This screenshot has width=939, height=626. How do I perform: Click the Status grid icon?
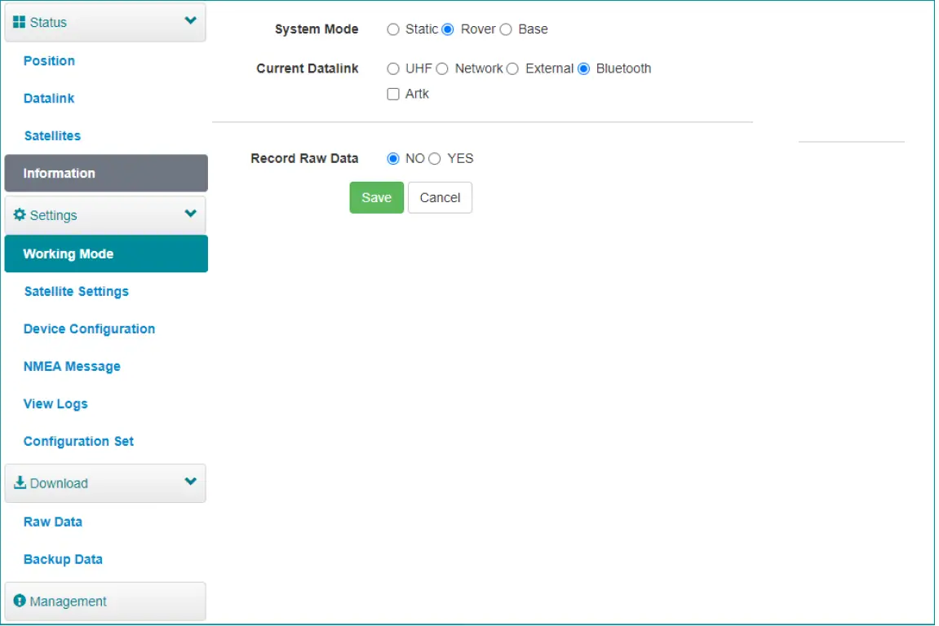click(x=19, y=22)
